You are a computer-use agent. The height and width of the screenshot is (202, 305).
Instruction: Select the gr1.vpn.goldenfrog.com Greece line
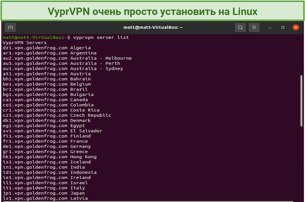point(45,152)
